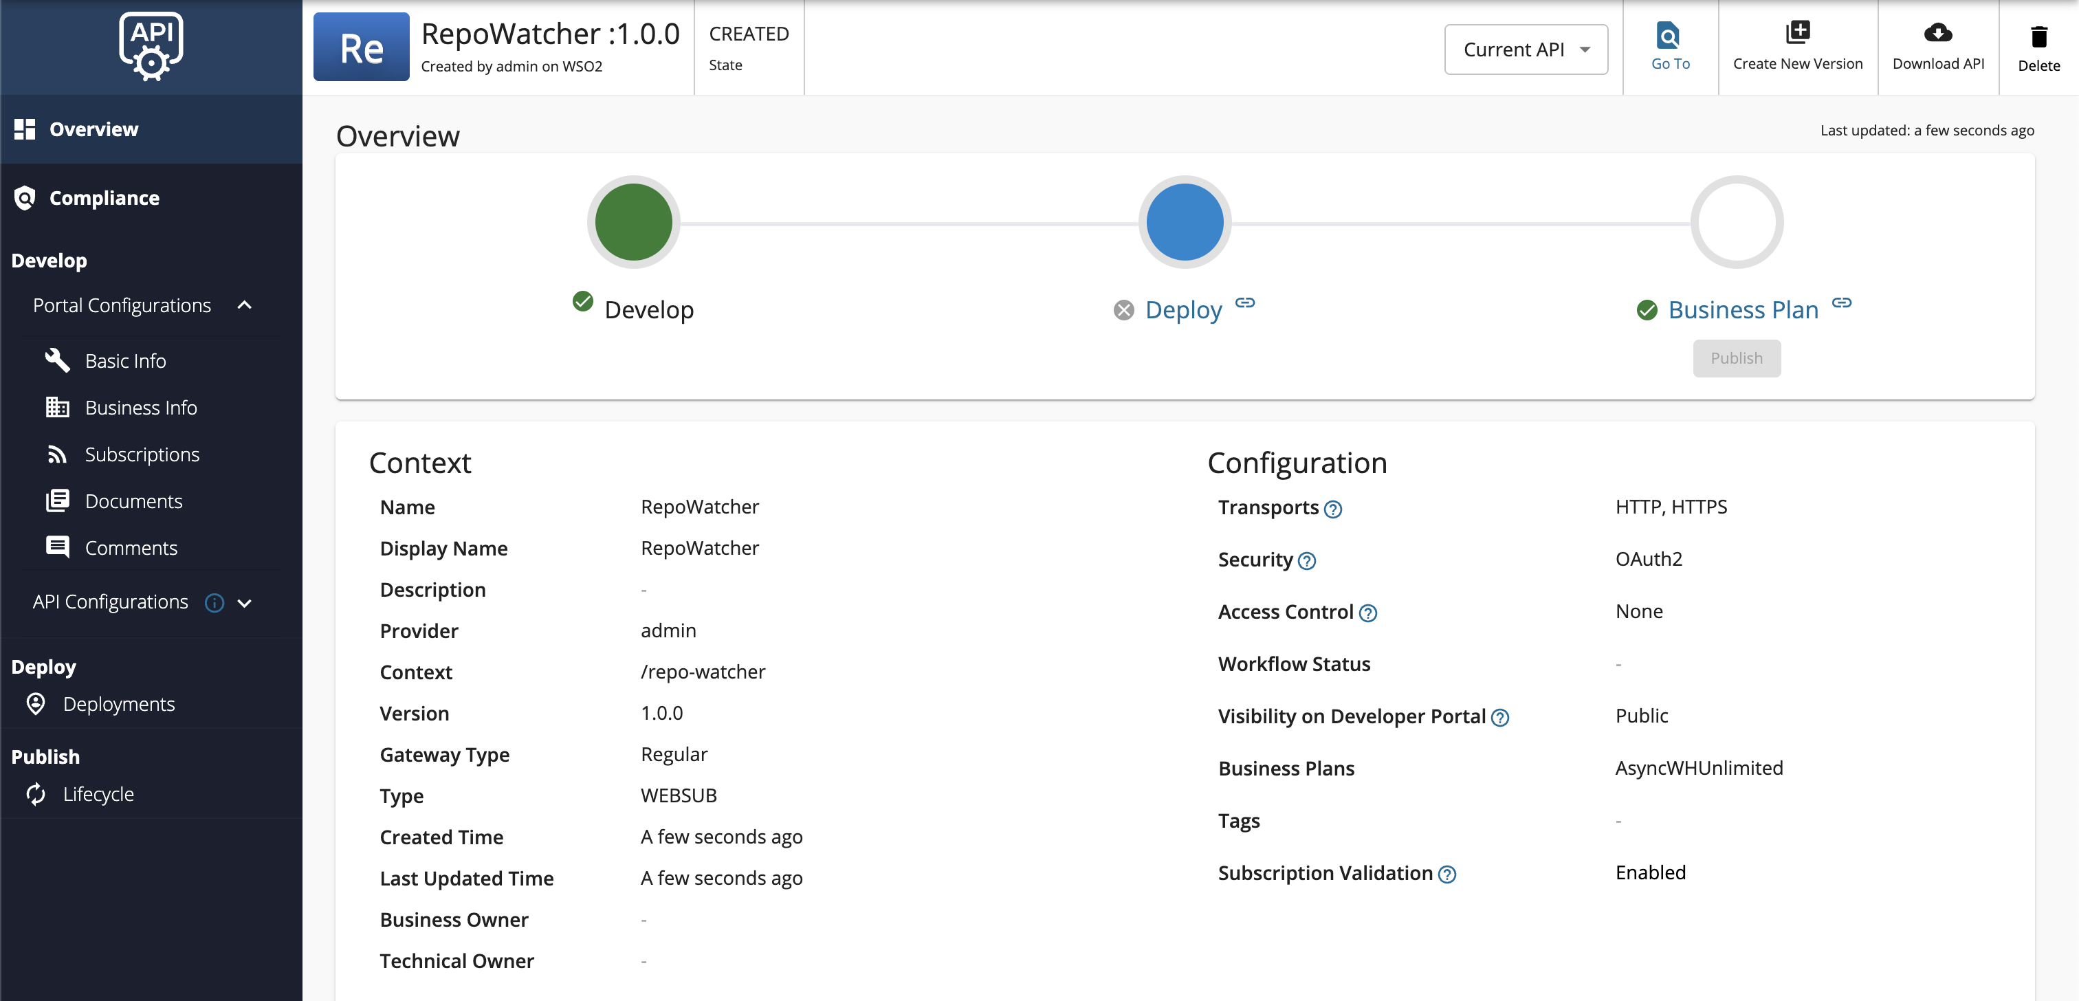Switch to the Overview section

click(x=93, y=129)
